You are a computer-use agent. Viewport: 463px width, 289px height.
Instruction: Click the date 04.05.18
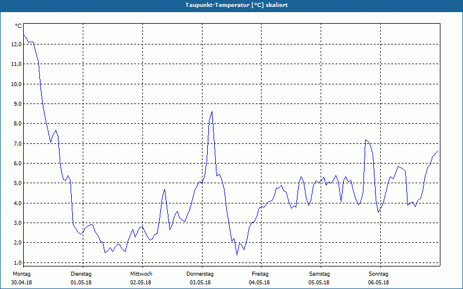pyautogui.click(x=259, y=283)
